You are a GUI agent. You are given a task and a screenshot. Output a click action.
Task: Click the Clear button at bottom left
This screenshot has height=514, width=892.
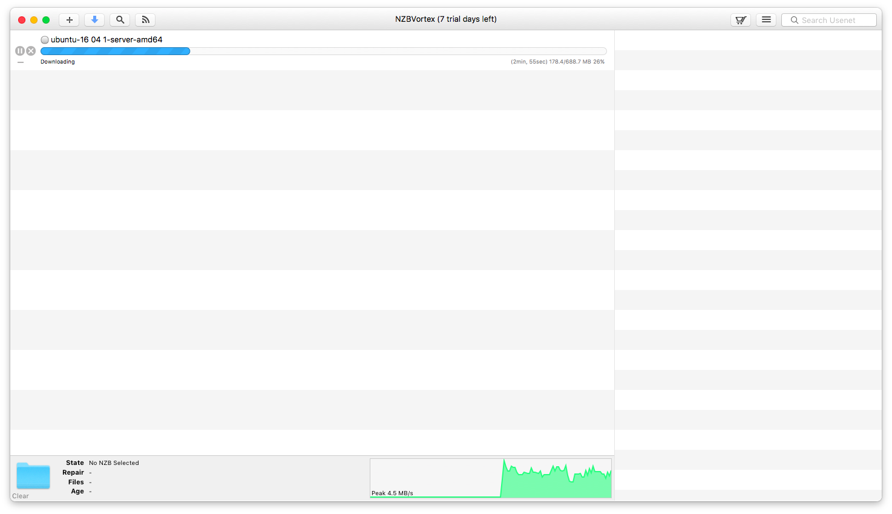point(21,496)
